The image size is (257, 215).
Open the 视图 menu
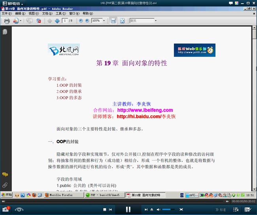(x=34, y=13)
